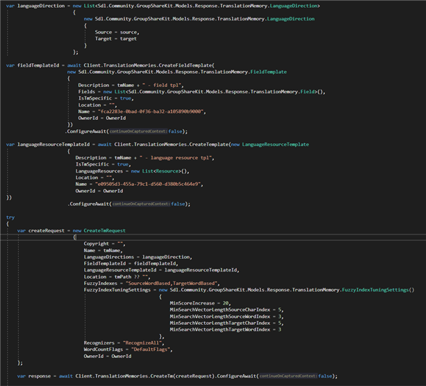Screen dimensions: 426x386
Task: Click the 'fieldTemplateId' variable name
Action: 38,65
